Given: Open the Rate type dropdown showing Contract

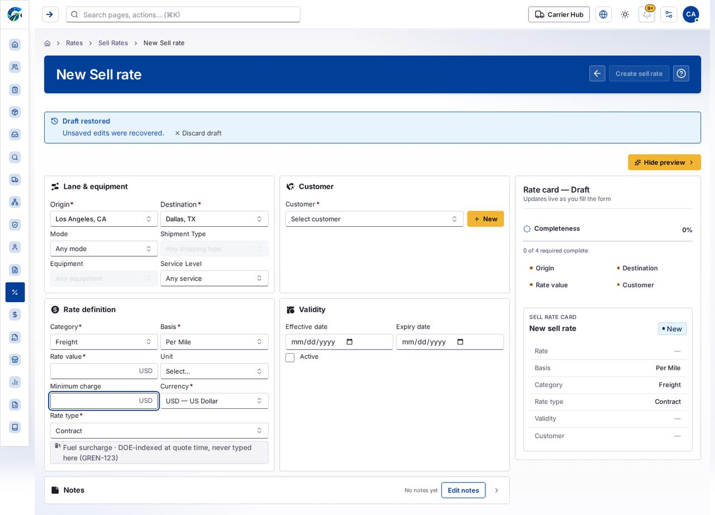Looking at the screenshot, I should click(x=159, y=431).
